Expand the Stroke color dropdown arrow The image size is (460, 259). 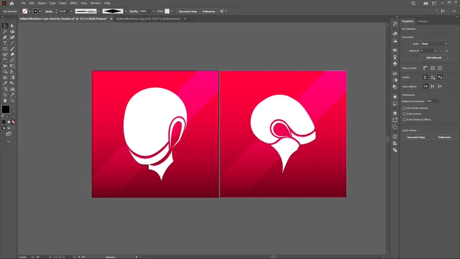40,11
